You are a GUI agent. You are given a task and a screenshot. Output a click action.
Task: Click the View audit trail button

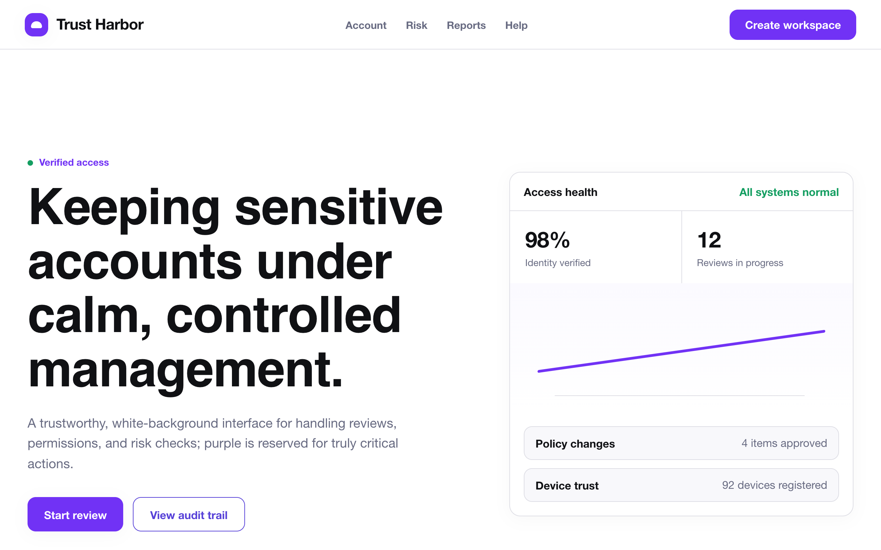click(x=189, y=514)
